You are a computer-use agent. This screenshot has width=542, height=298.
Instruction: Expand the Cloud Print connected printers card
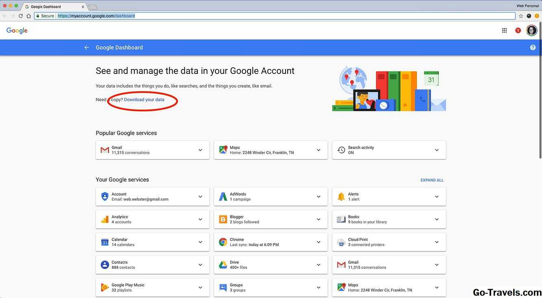point(437,242)
